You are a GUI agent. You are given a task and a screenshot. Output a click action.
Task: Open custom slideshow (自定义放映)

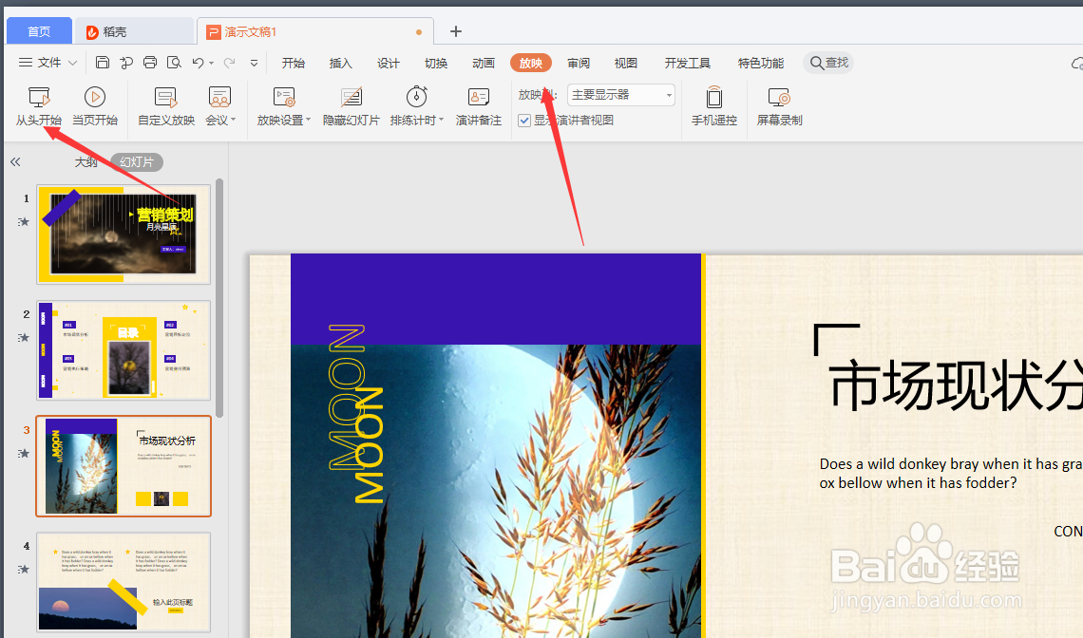(x=165, y=106)
